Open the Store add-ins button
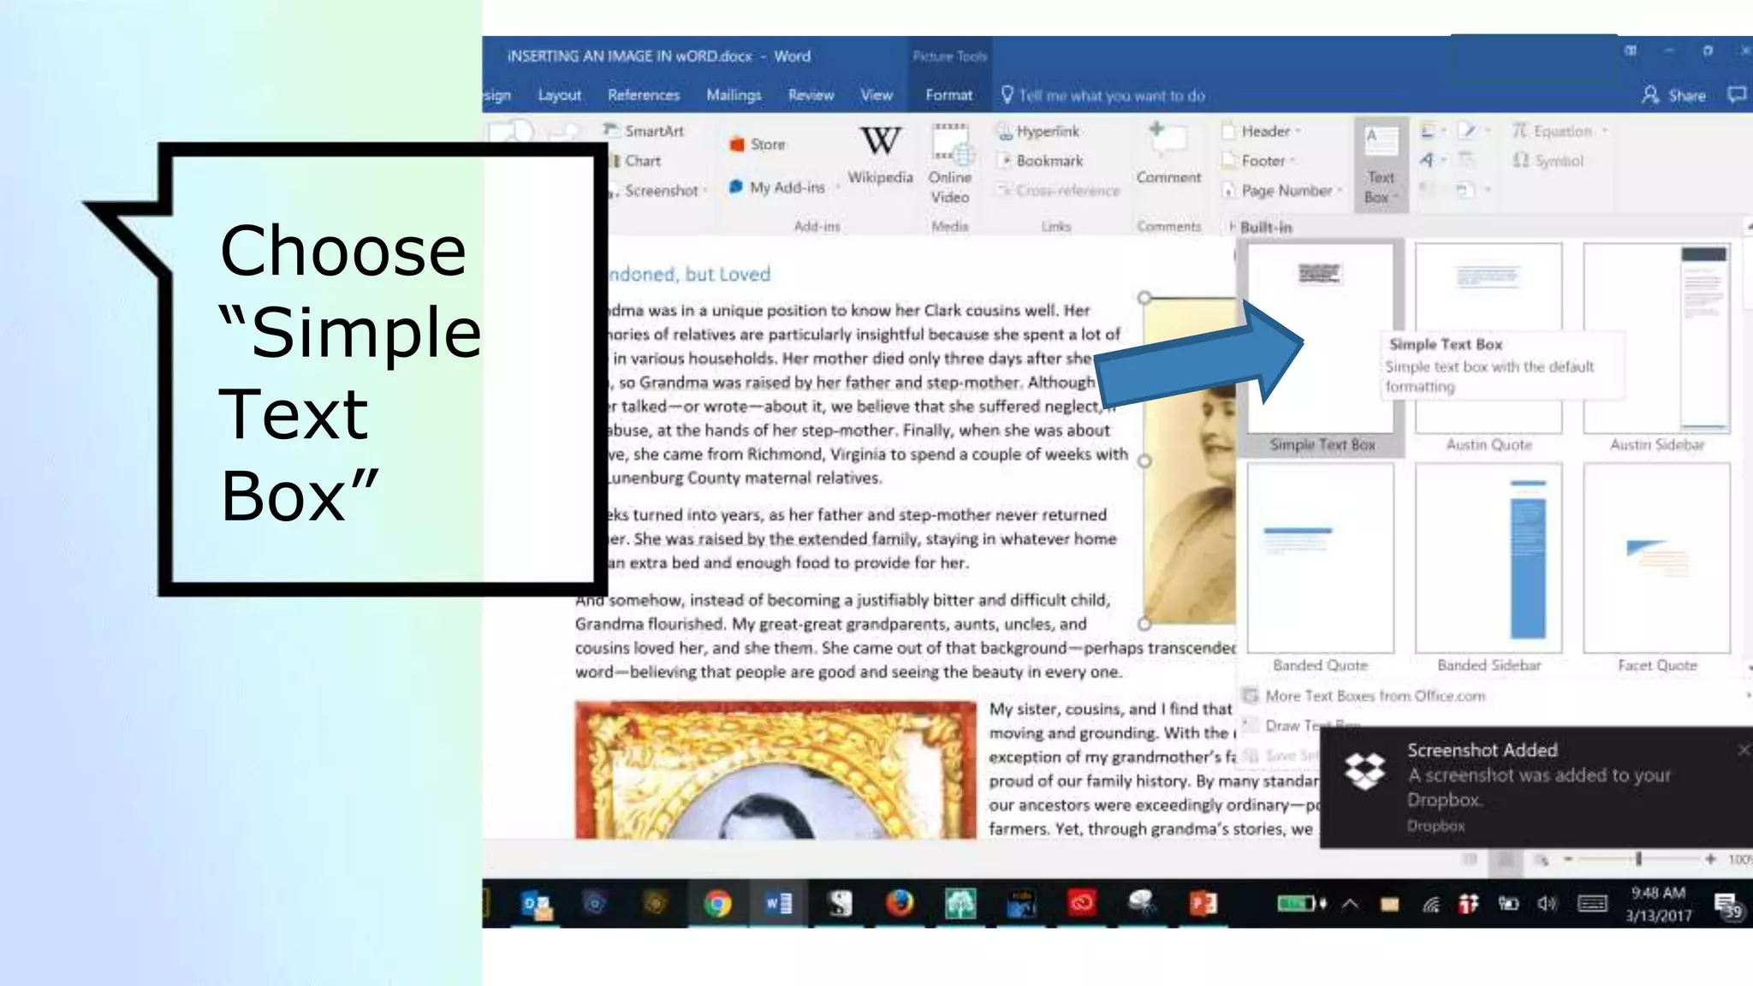Viewport: 1753px width, 986px height. [x=758, y=144]
